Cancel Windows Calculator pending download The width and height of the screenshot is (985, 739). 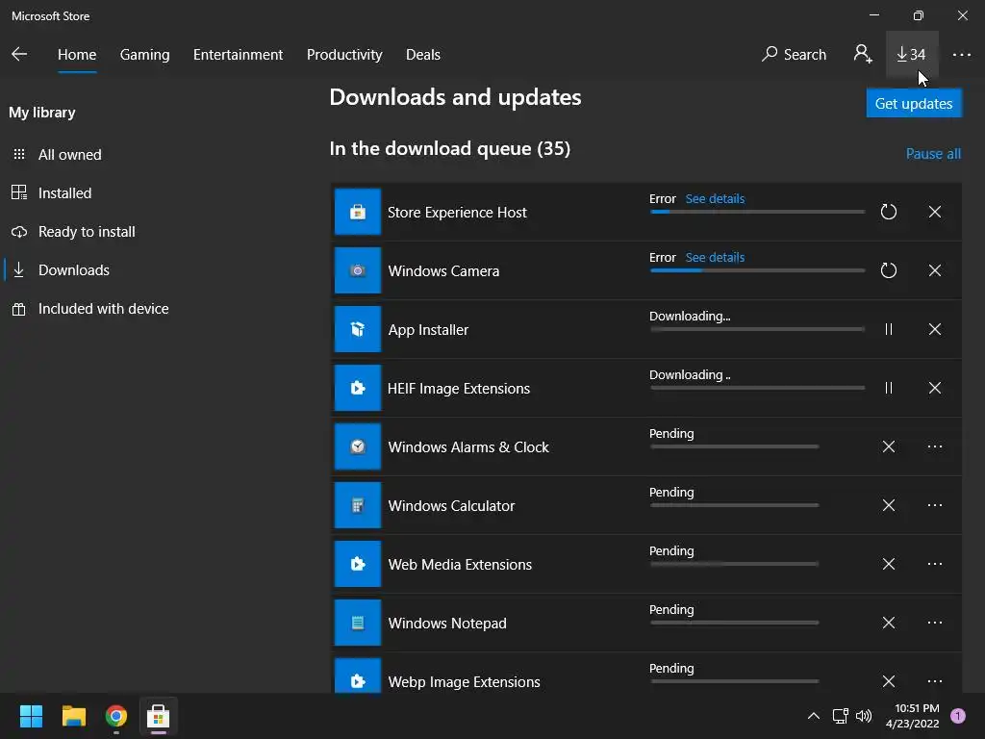coord(888,505)
